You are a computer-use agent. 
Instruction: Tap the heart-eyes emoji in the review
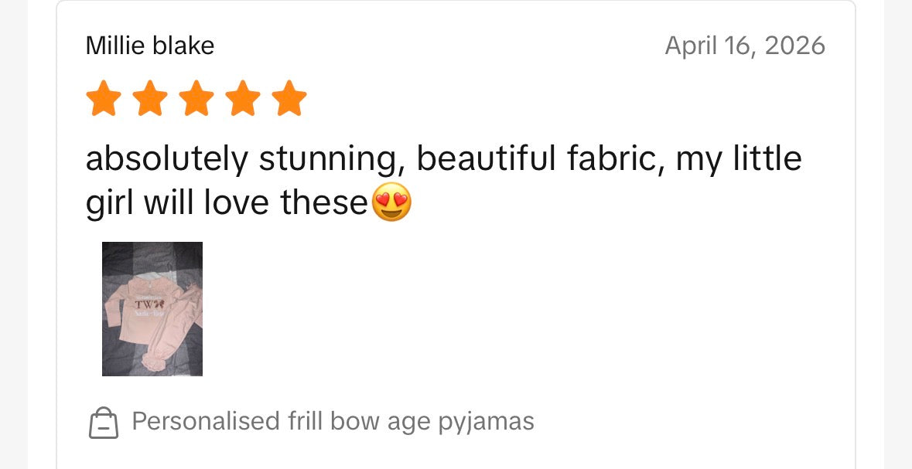pyautogui.click(x=391, y=203)
